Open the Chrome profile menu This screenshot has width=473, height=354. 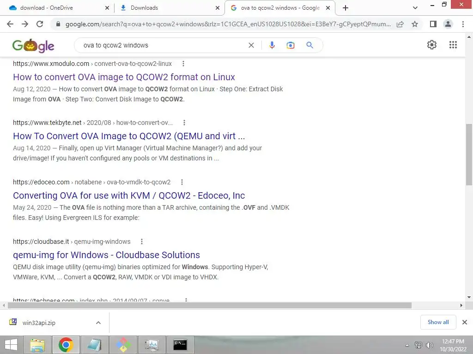[x=448, y=24]
